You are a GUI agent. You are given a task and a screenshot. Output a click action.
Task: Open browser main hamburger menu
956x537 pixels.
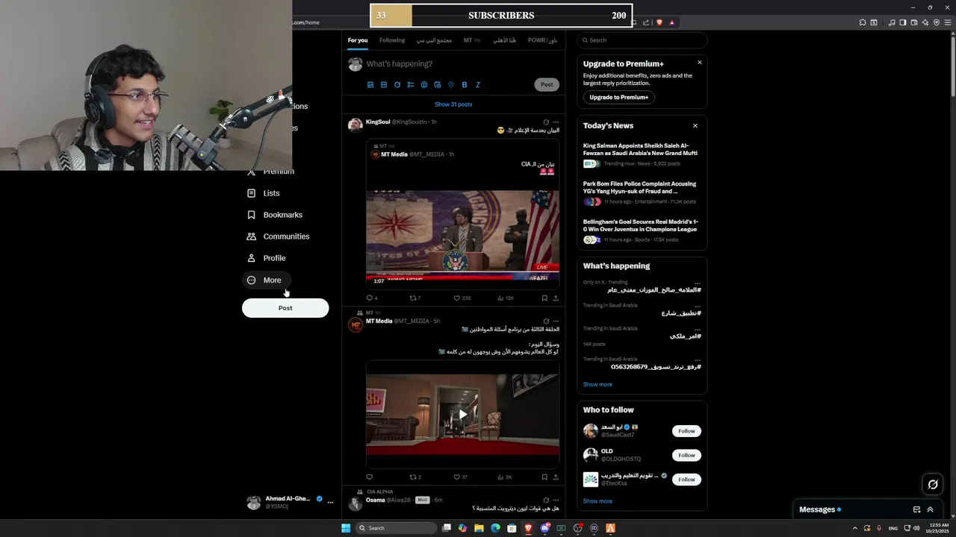(x=948, y=22)
